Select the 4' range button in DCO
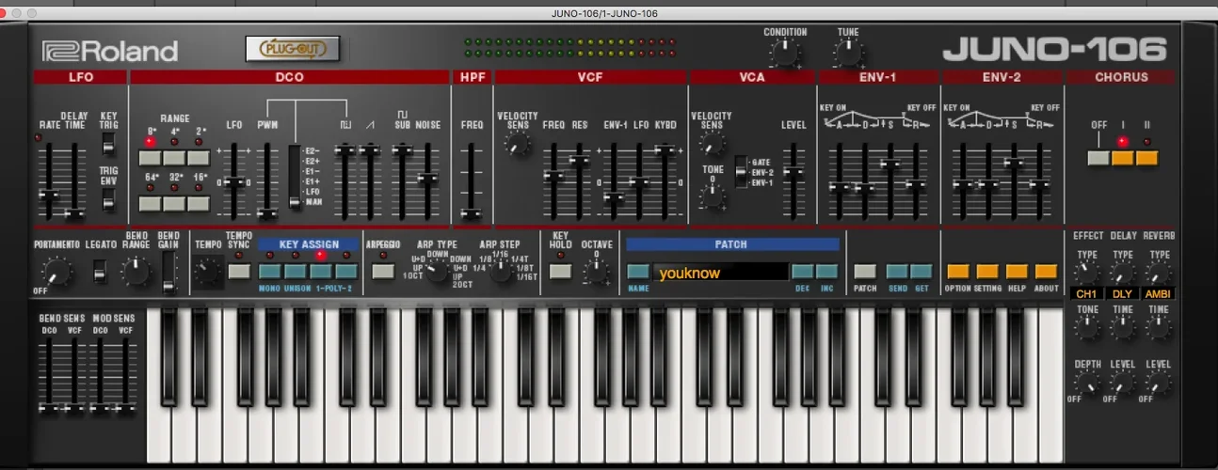Image resolution: width=1218 pixels, height=470 pixels. (174, 157)
